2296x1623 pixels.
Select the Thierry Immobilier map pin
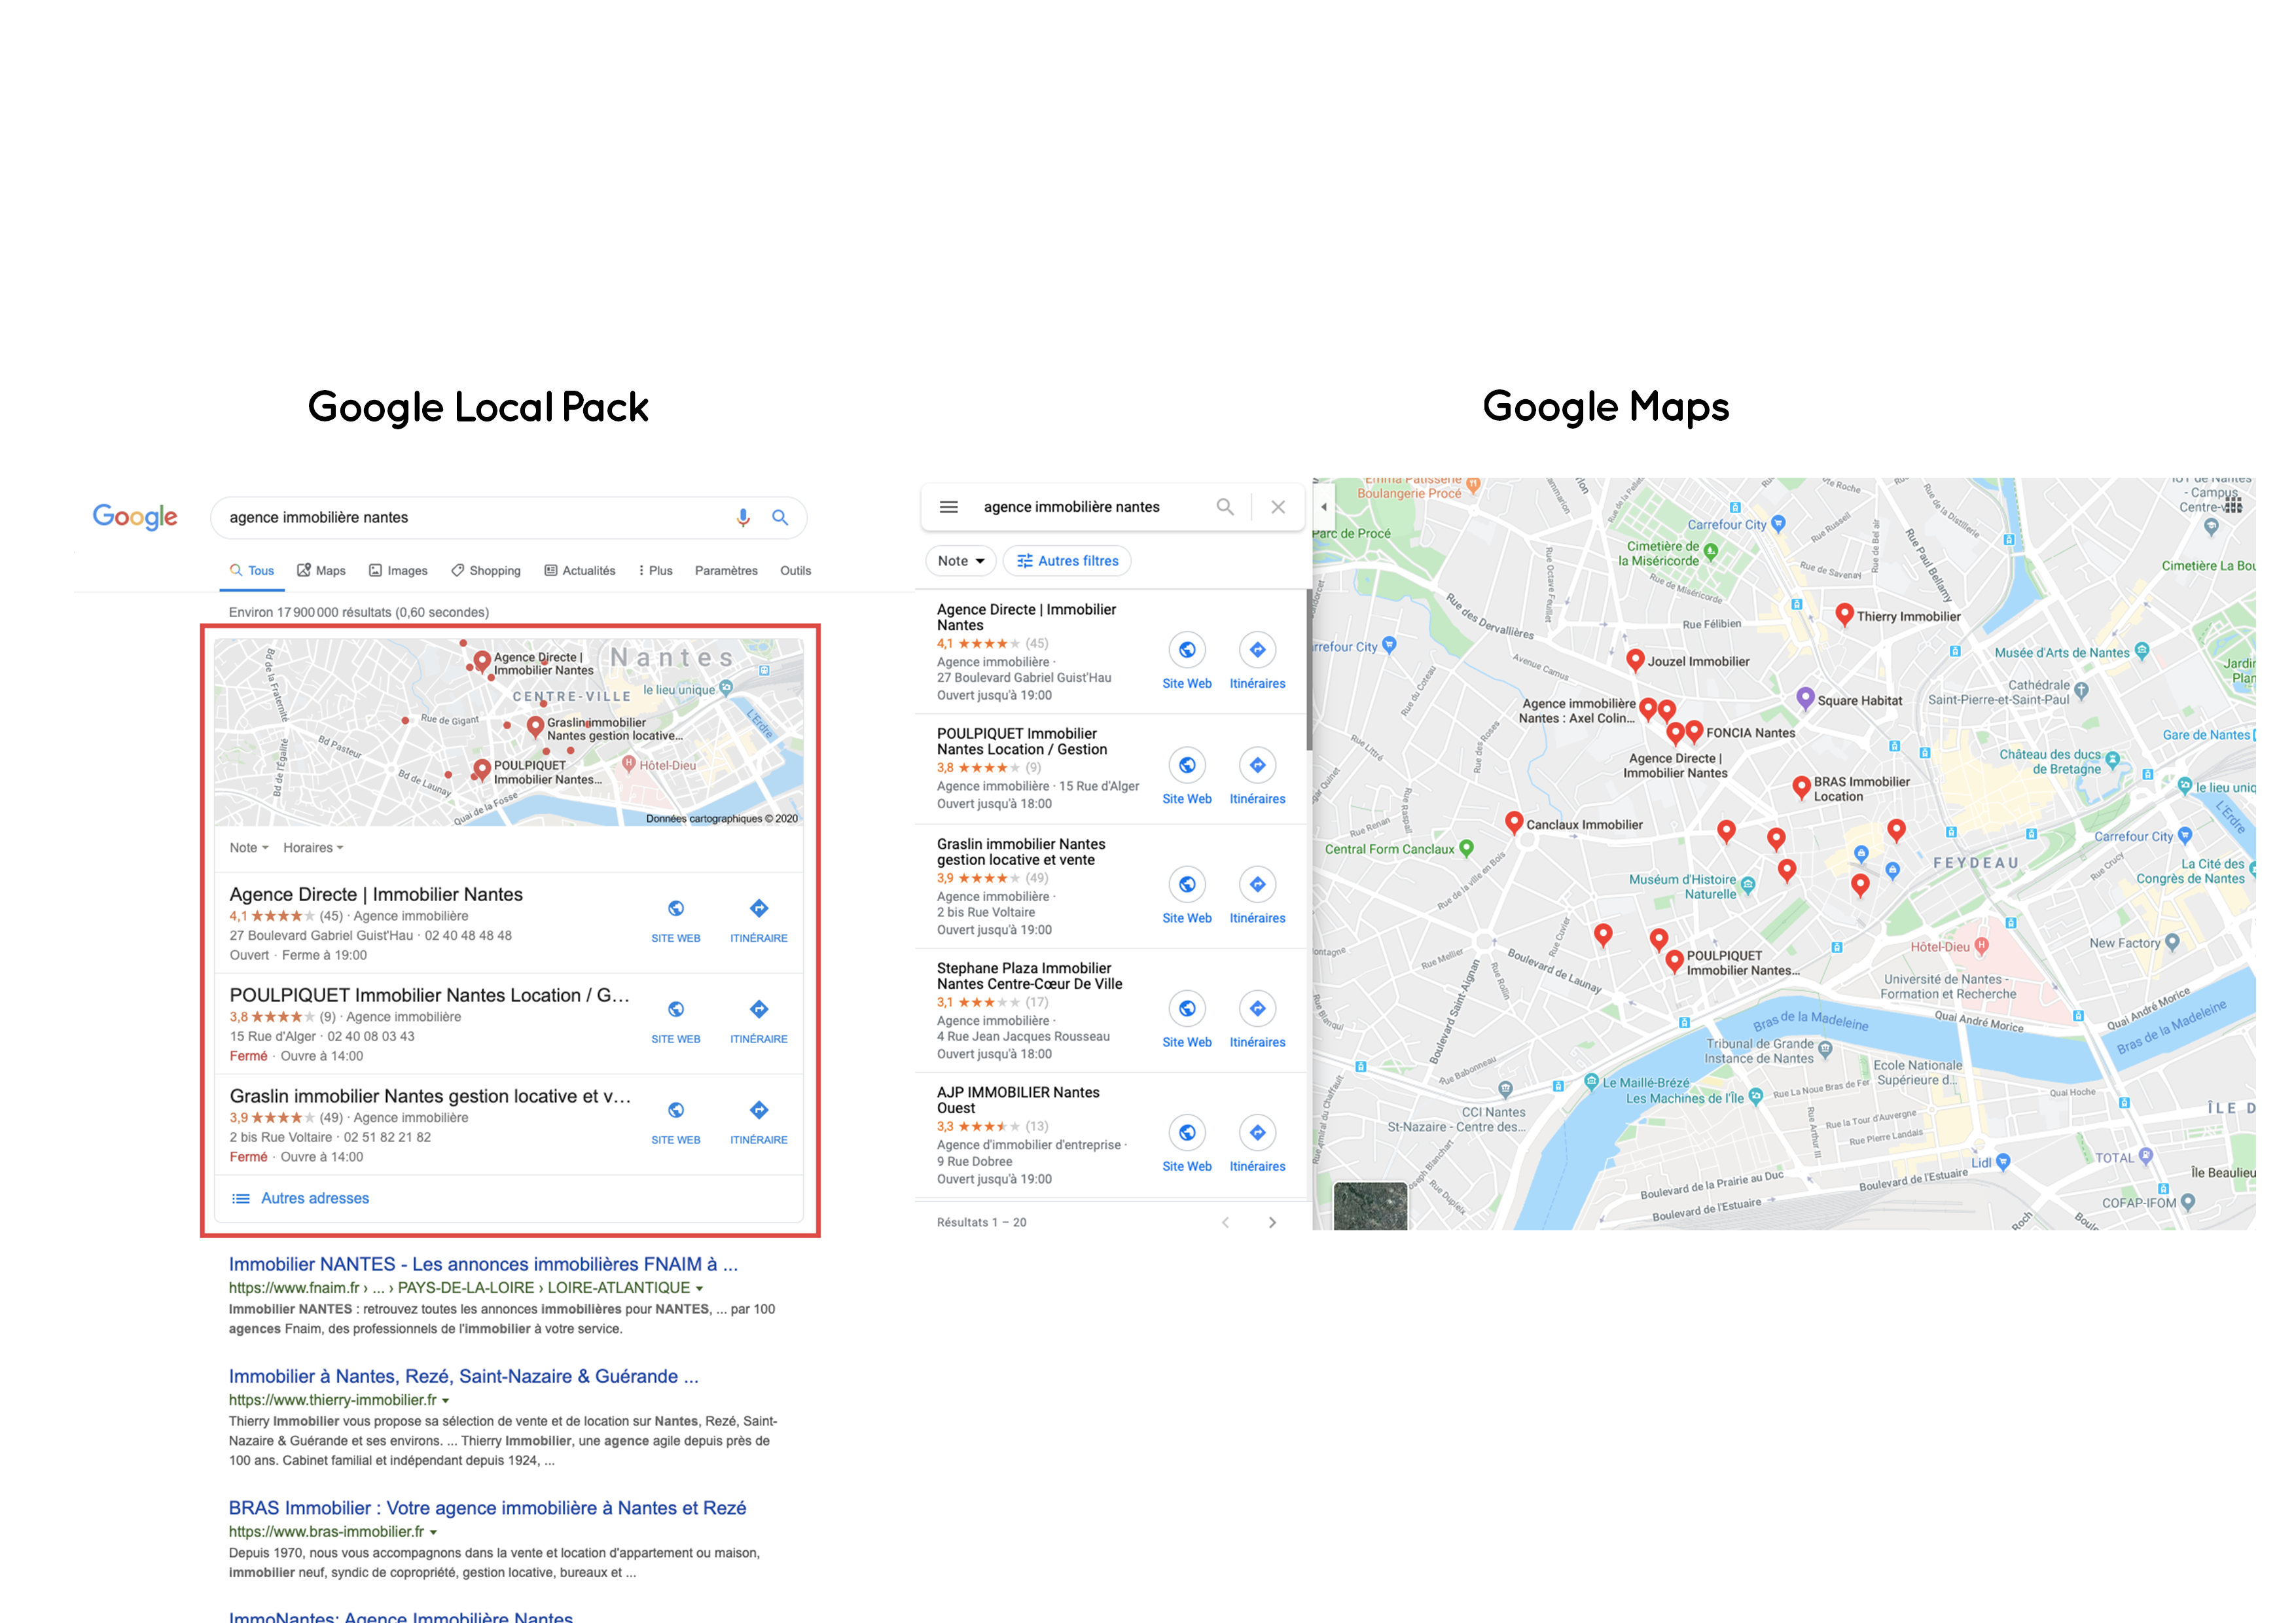[1845, 614]
